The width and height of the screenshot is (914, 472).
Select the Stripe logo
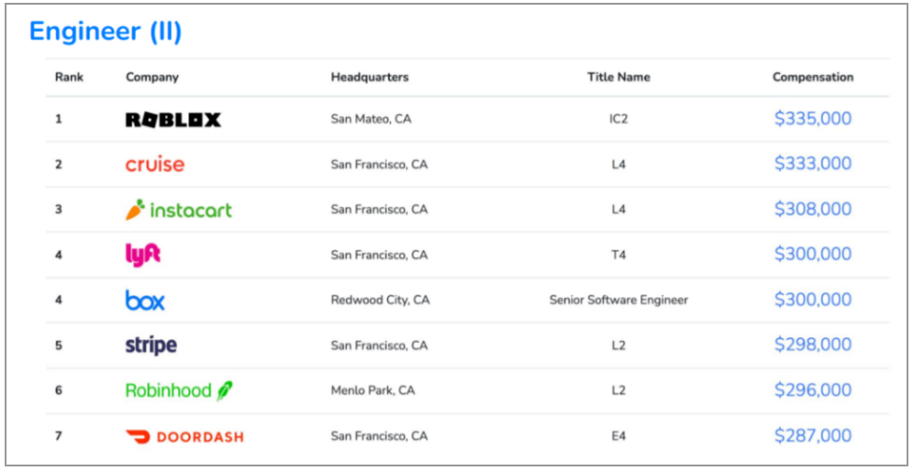(151, 345)
